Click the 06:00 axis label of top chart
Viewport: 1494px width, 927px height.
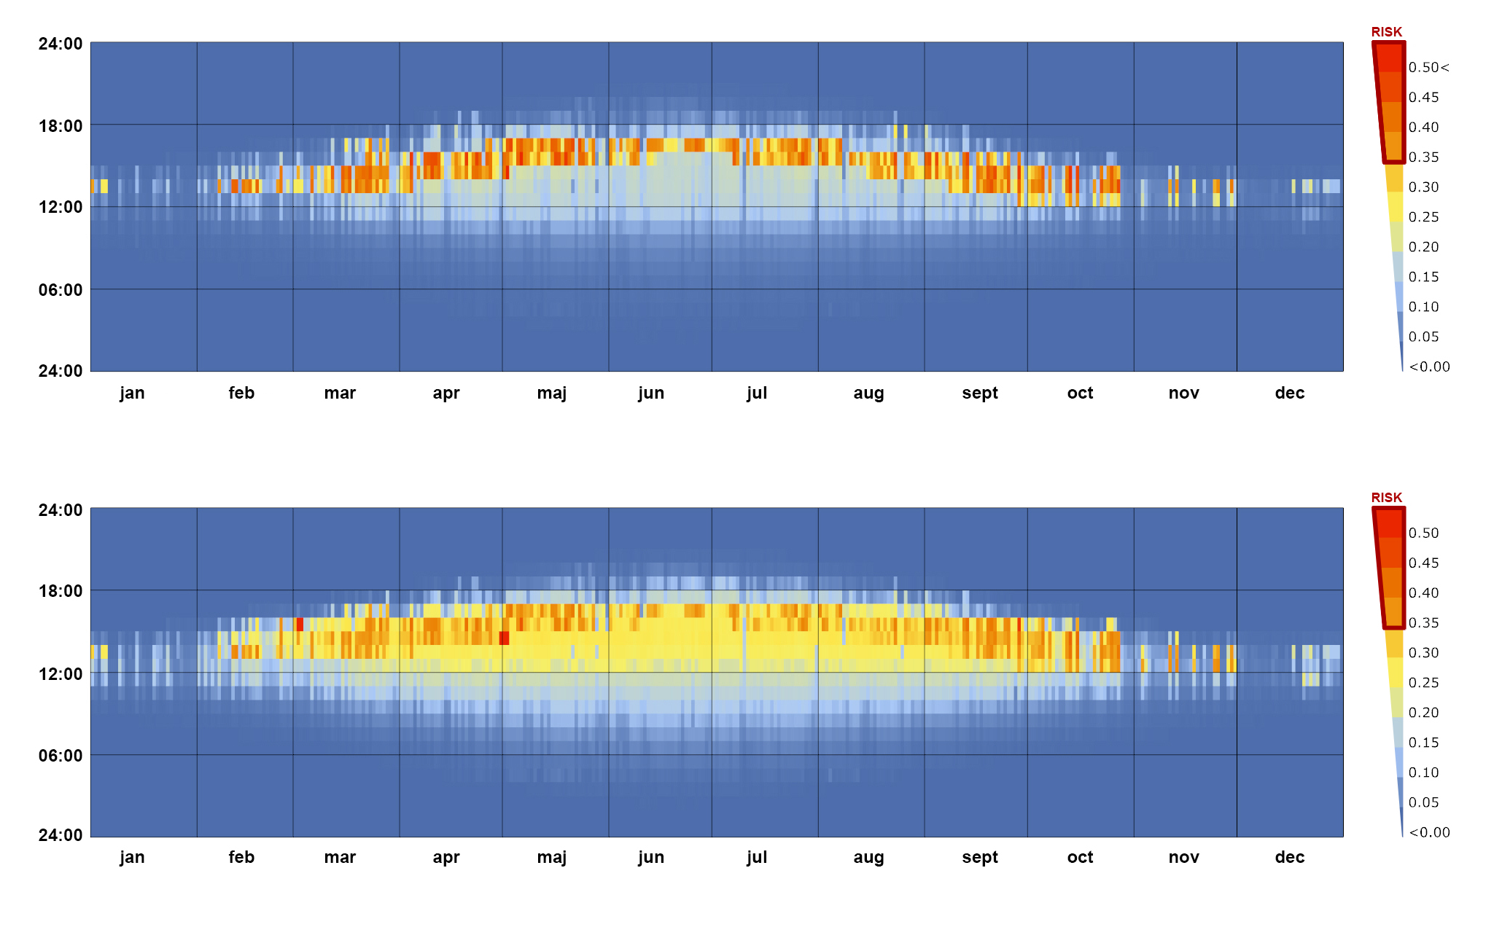click(x=61, y=290)
